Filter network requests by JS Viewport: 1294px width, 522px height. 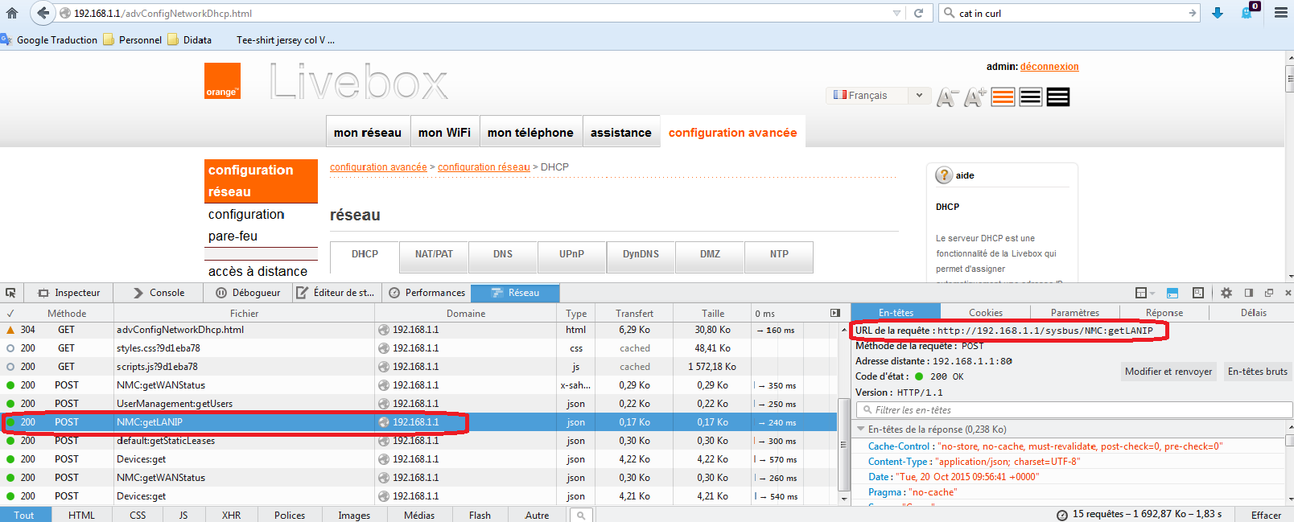point(183,515)
